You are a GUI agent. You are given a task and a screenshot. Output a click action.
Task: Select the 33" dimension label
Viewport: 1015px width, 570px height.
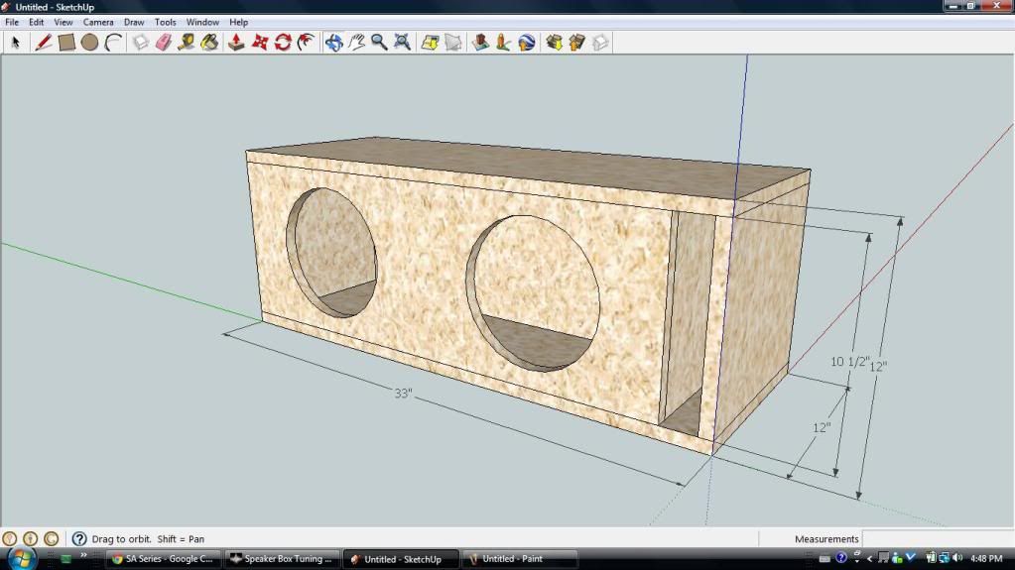click(x=403, y=394)
